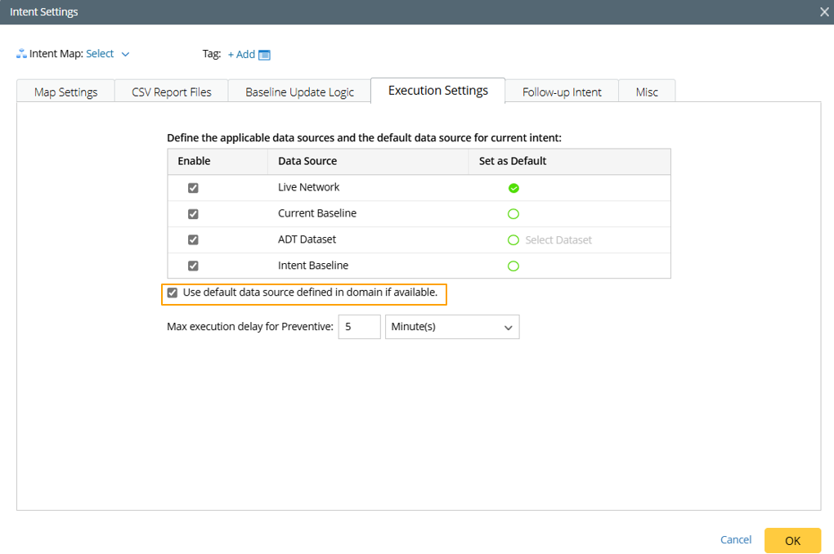
Task: Click the Intent Map hierarchy icon
Action: click(x=21, y=54)
